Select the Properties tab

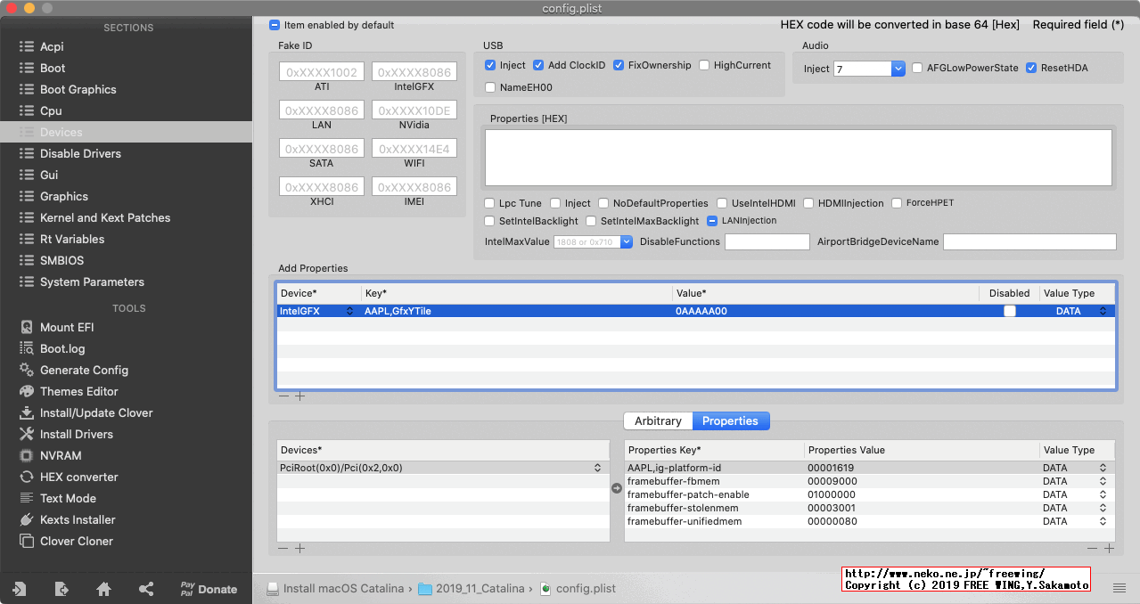coord(731,420)
